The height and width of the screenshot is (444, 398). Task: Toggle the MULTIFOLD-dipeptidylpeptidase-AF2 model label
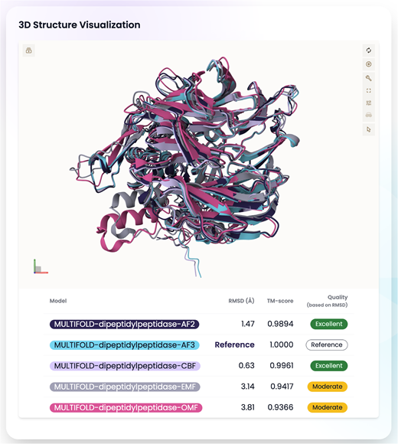tap(124, 324)
